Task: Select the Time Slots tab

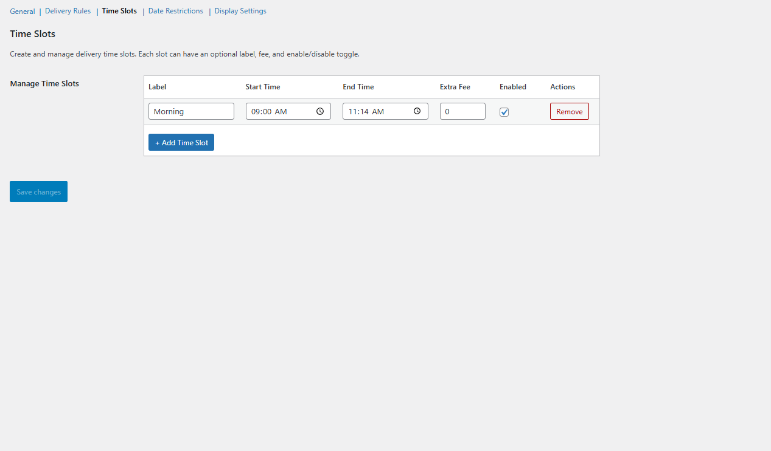Action: 119,11
